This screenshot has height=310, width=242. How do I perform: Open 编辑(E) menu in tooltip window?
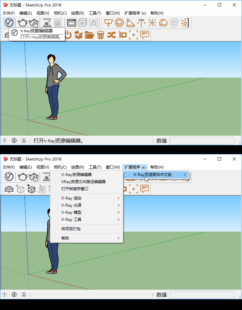point(25,13)
